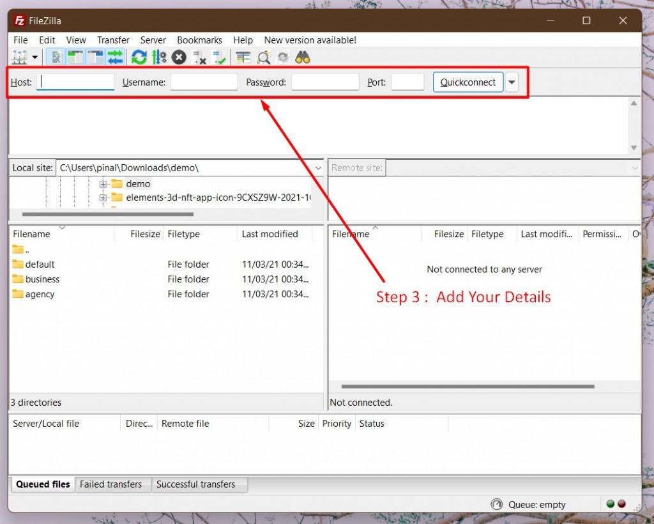The width and height of the screenshot is (654, 524).
Task: Select the default folder row
Action: [162, 264]
